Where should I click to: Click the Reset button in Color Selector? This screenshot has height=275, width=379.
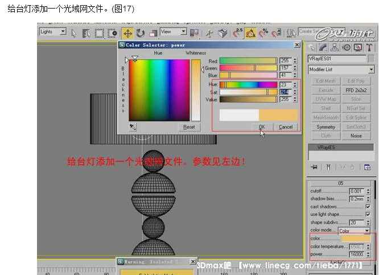(189, 128)
